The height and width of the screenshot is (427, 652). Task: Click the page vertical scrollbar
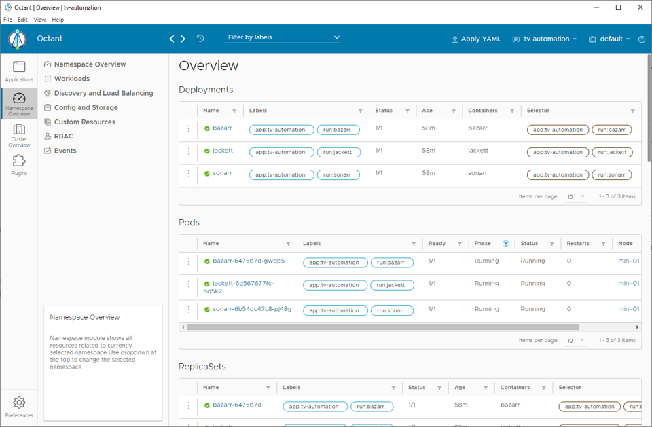[649, 108]
